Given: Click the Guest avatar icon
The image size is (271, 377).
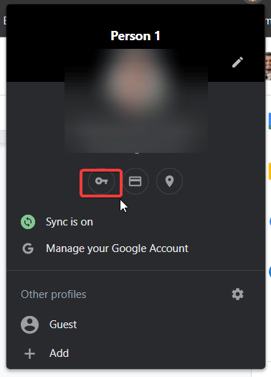Looking at the screenshot, I should (x=30, y=325).
